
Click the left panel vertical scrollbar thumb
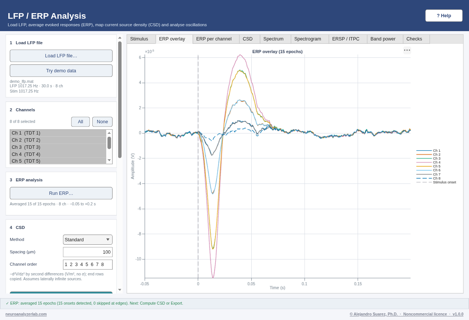tap(120, 100)
